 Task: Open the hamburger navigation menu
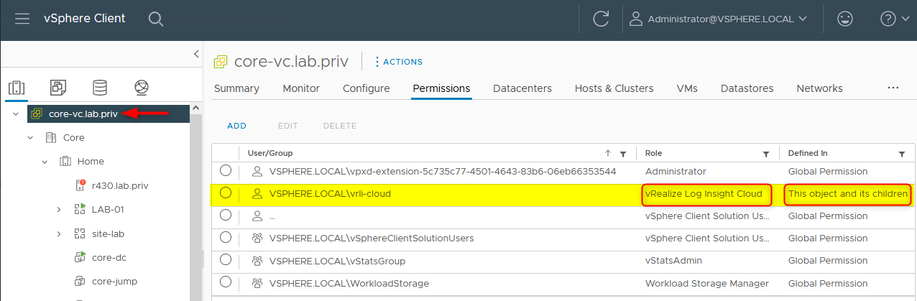tap(22, 19)
